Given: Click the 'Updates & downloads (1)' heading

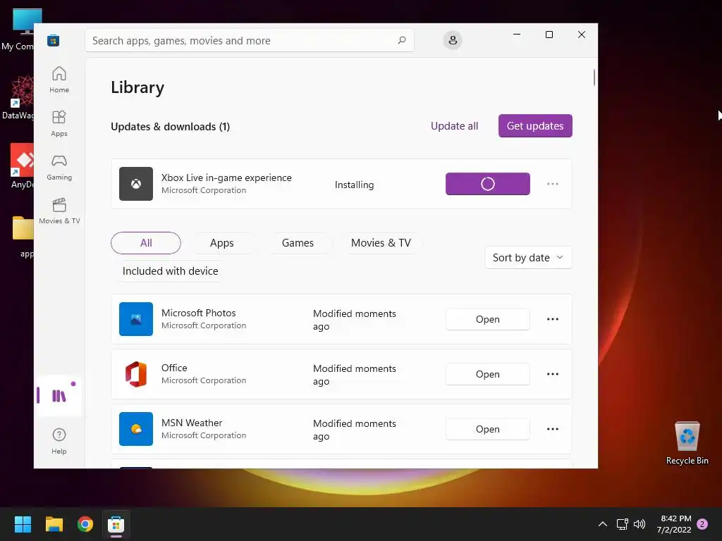Looking at the screenshot, I should (x=171, y=127).
